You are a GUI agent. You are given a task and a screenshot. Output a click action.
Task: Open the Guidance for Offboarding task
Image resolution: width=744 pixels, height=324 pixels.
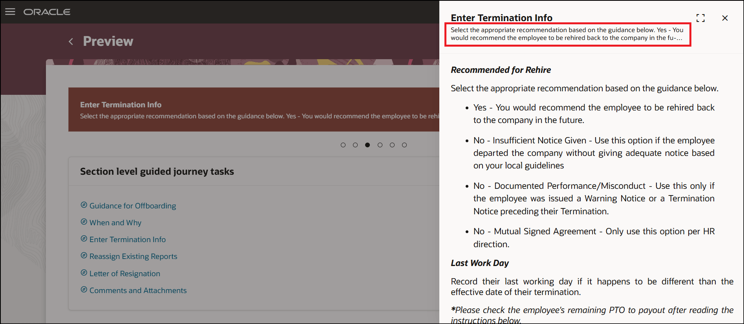pos(133,206)
